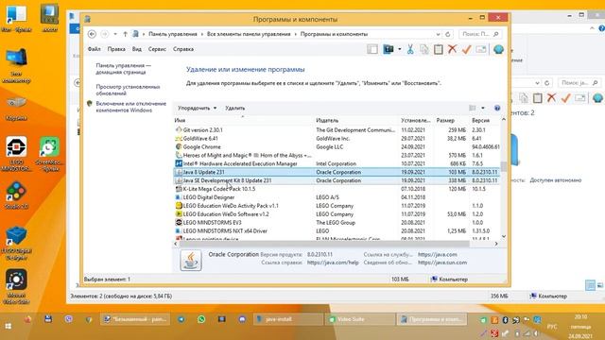Expand address dropdown in background Explorer window
Viewport: 605px width, 340px height.
tap(537, 83)
